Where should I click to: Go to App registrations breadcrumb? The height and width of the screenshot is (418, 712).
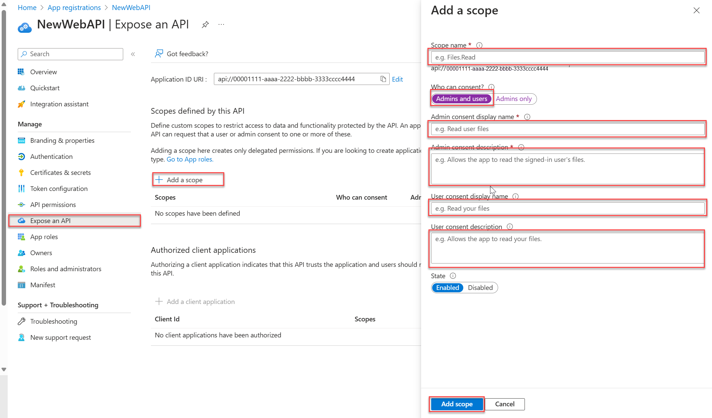[74, 7]
